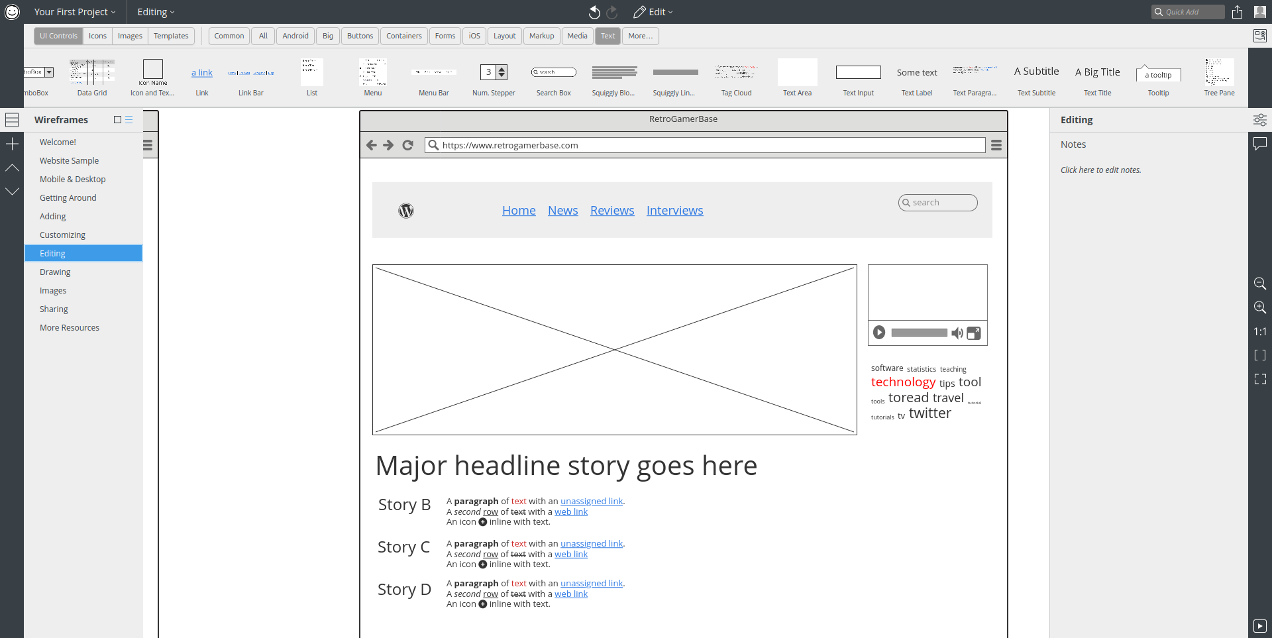This screenshot has height=638, width=1272.
Task: Click Story B's web link
Action: [571, 512]
